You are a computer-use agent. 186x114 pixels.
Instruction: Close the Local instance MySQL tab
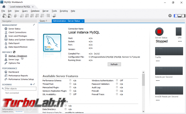point(33,7)
